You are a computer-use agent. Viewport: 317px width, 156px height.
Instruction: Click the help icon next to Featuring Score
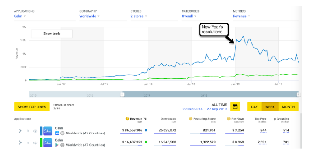click(191, 119)
